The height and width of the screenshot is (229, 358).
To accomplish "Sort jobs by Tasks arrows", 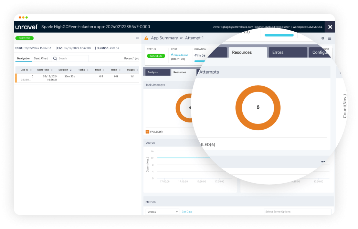I will pyautogui.click(x=87, y=70).
